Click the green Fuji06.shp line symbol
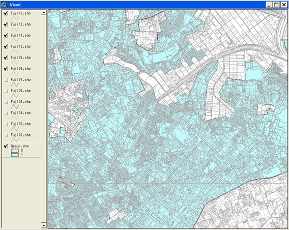The height and width of the screenshot is (230, 289). 15,96
